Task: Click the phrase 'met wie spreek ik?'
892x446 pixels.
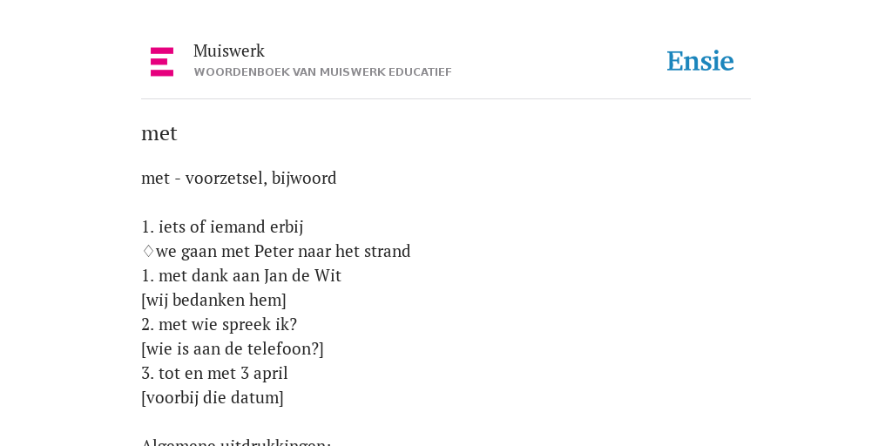Action: pos(227,325)
